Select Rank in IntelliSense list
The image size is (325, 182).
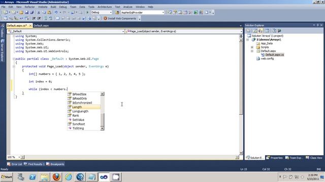coord(84,116)
